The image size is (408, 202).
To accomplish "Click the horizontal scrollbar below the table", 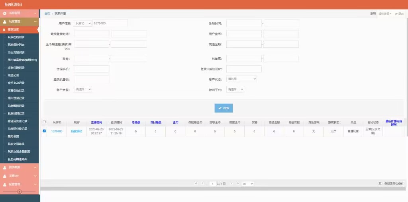I will coord(223,188).
